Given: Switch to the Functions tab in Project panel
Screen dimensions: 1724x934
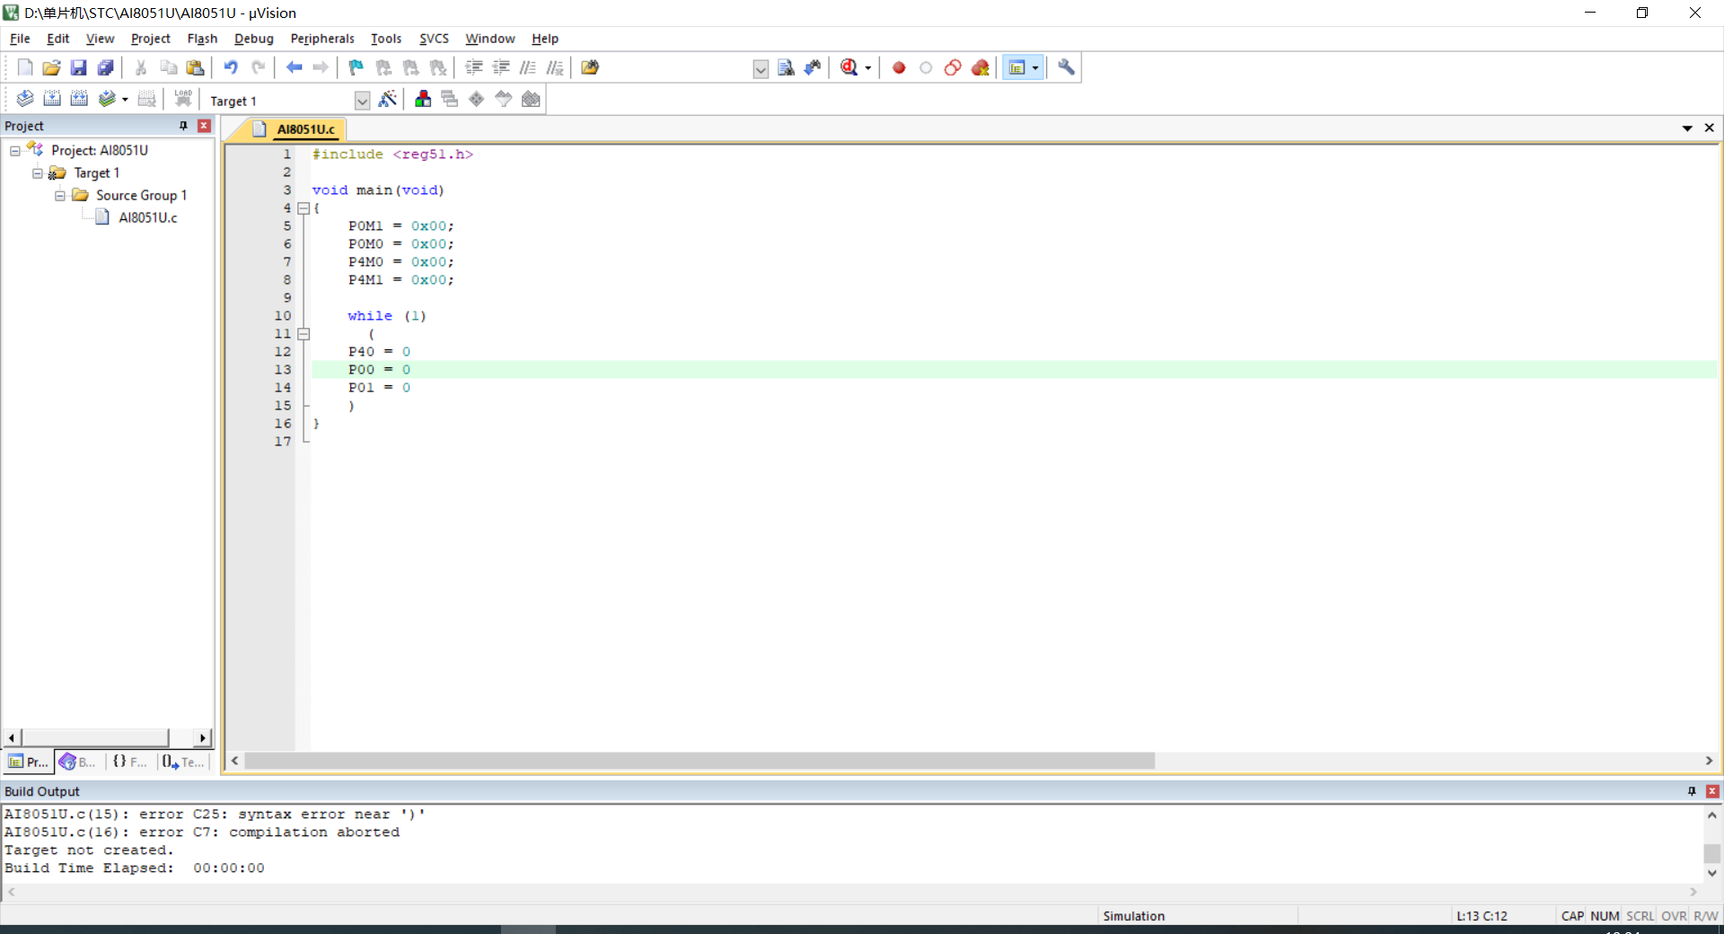Looking at the screenshot, I should click(x=129, y=762).
